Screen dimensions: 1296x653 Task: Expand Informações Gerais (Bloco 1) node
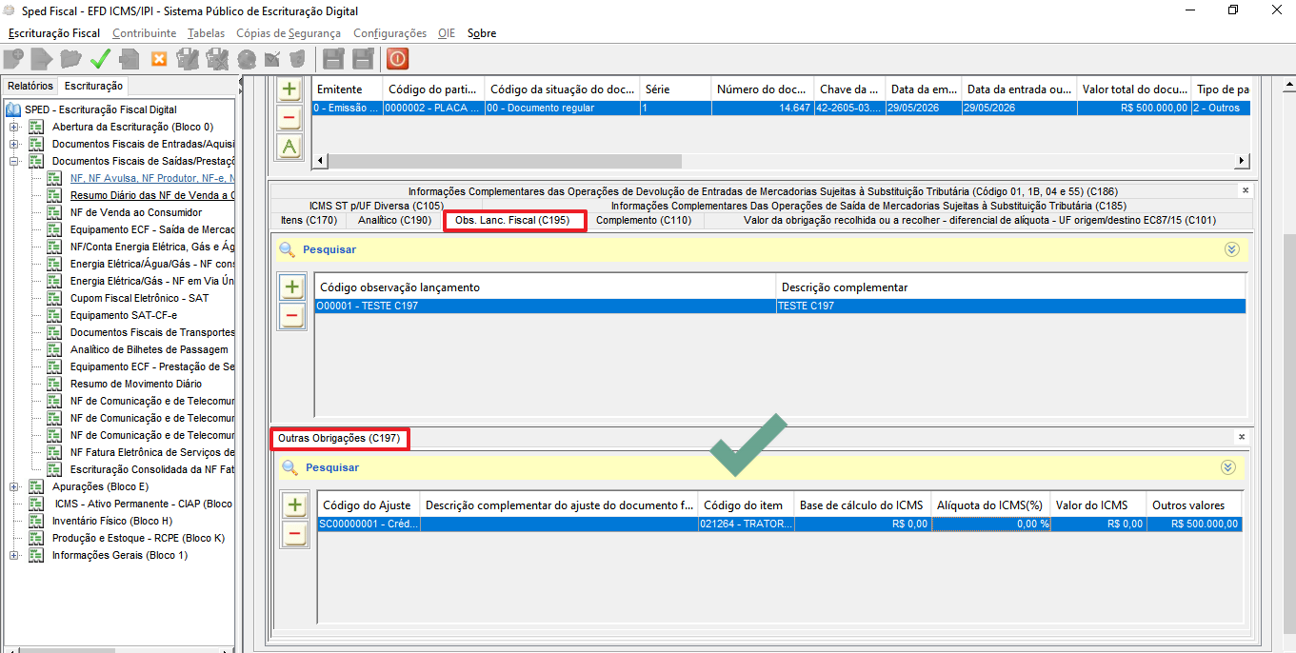pyautogui.click(x=14, y=555)
